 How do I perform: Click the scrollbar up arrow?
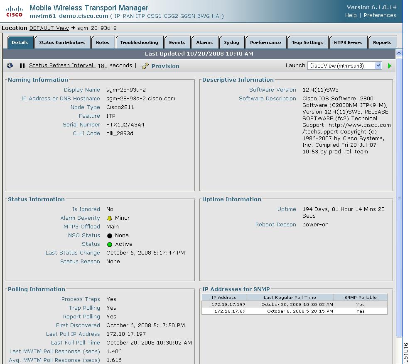[399, 53]
